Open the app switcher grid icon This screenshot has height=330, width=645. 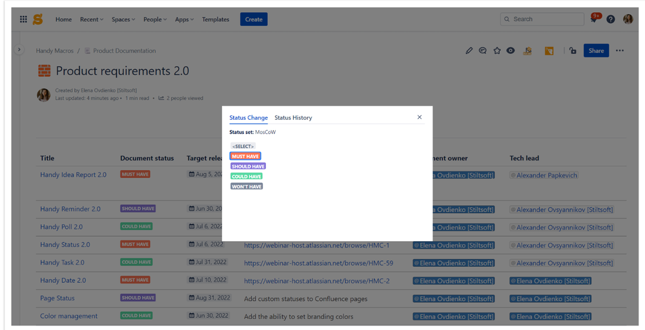23,19
